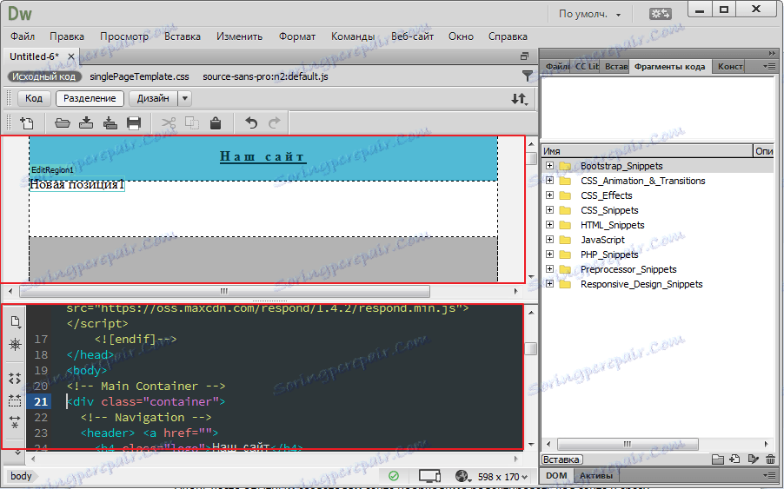This screenshot has width=784, height=489.
Task: Select the body tag in tag selector
Action: [x=21, y=476]
